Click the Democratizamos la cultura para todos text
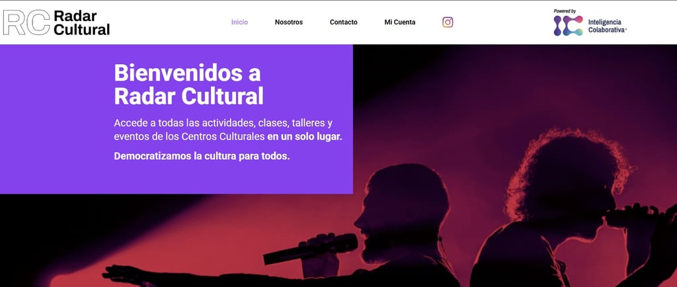The width and height of the screenshot is (677, 287). tap(202, 156)
